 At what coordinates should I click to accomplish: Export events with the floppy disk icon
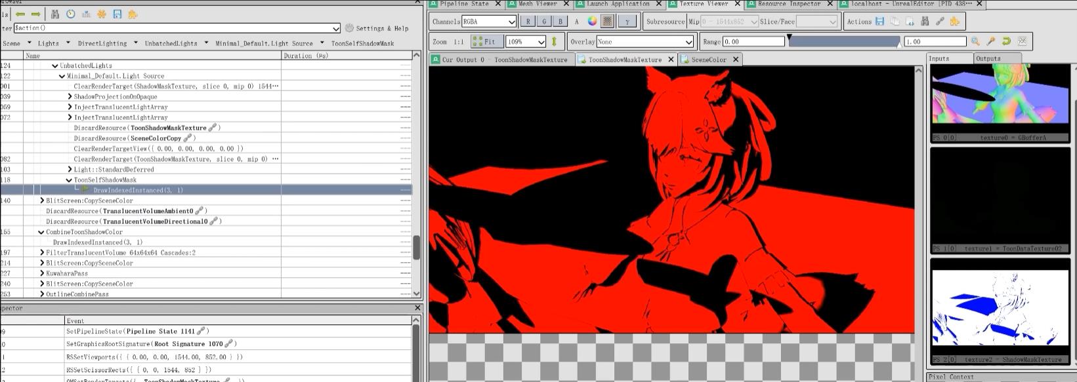pyautogui.click(x=117, y=14)
